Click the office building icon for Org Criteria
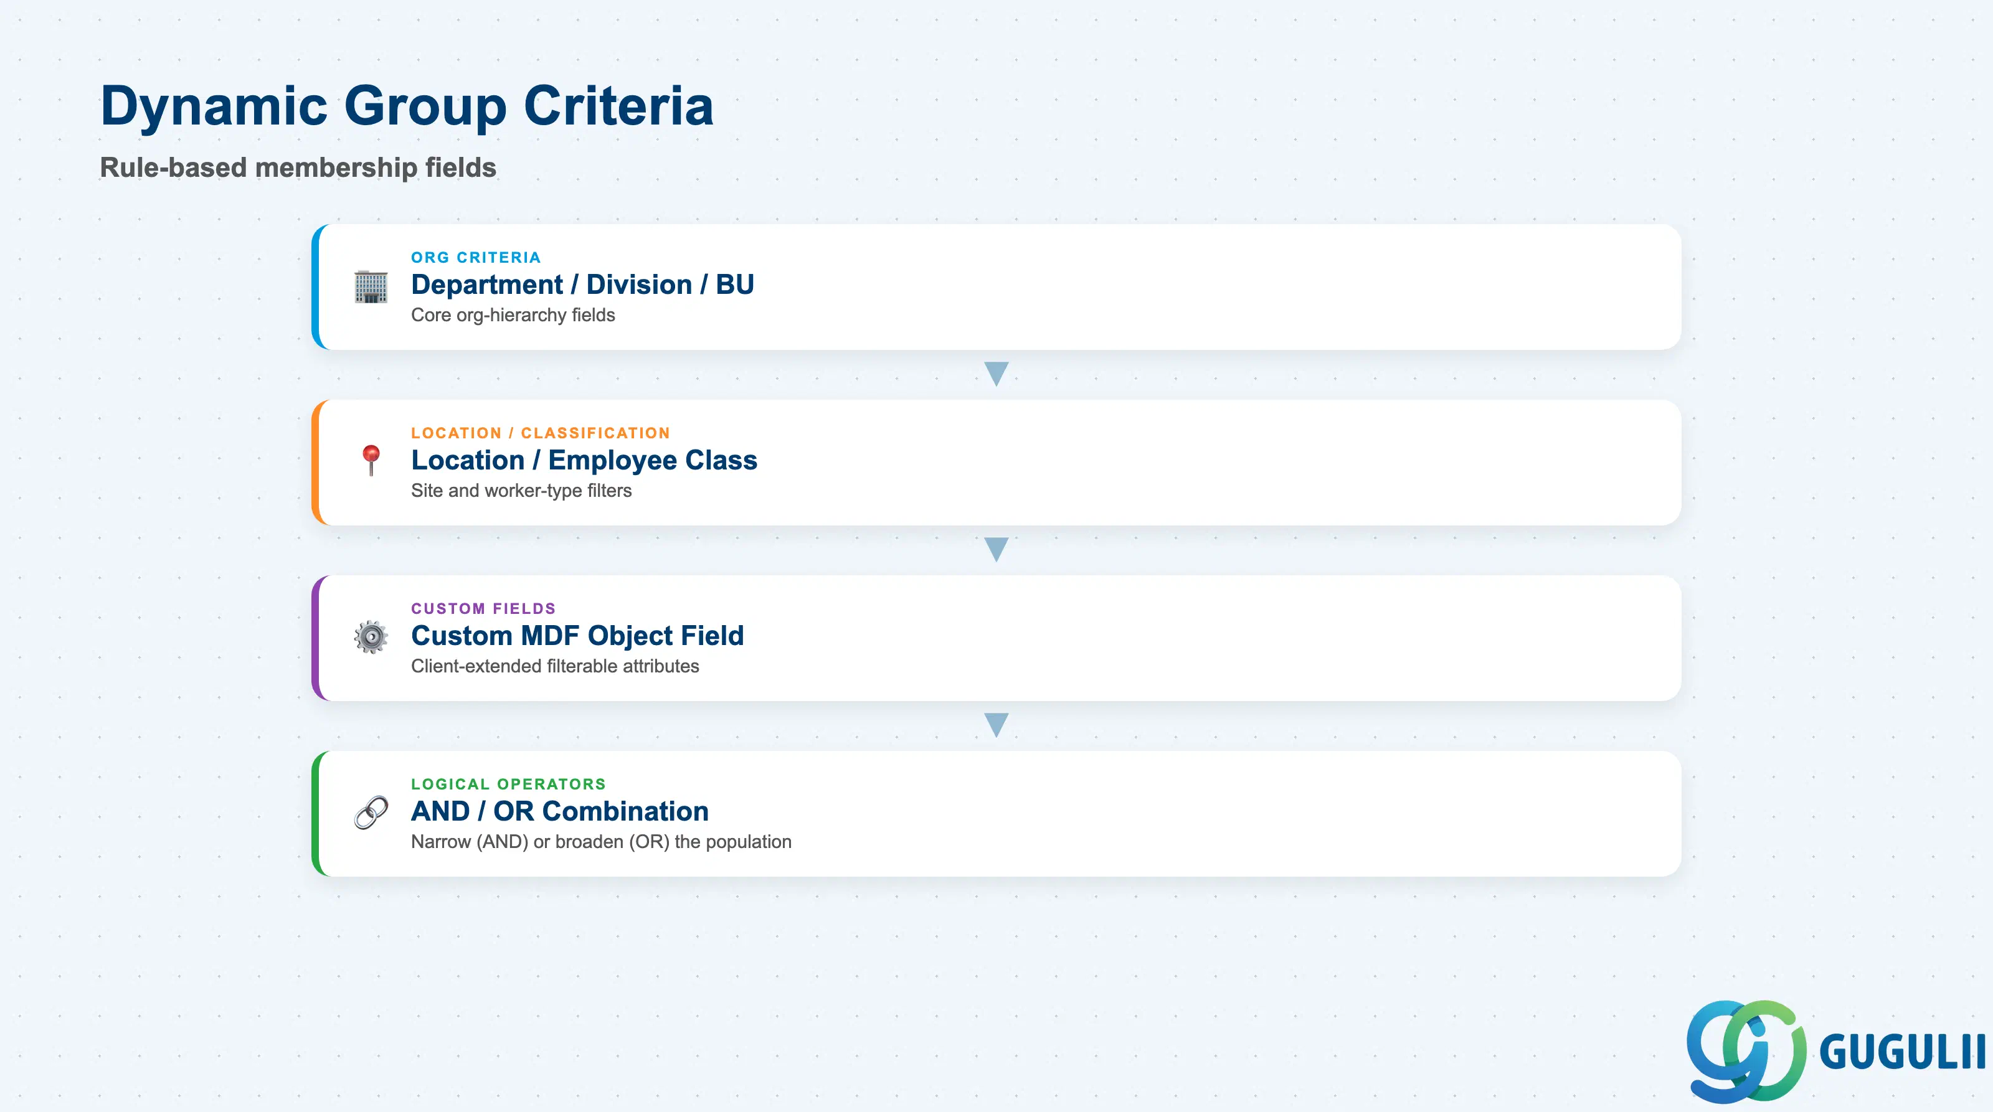 (x=371, y=287)
